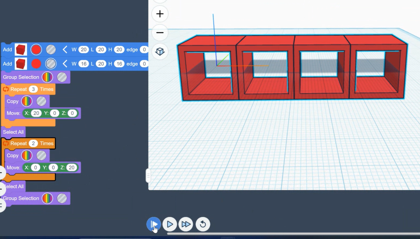The image size is (420, 239).
Task: Click the fast-forward speed button
Action: 186,224
